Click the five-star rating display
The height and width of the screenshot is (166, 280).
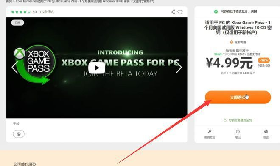[x=21, y=12]
